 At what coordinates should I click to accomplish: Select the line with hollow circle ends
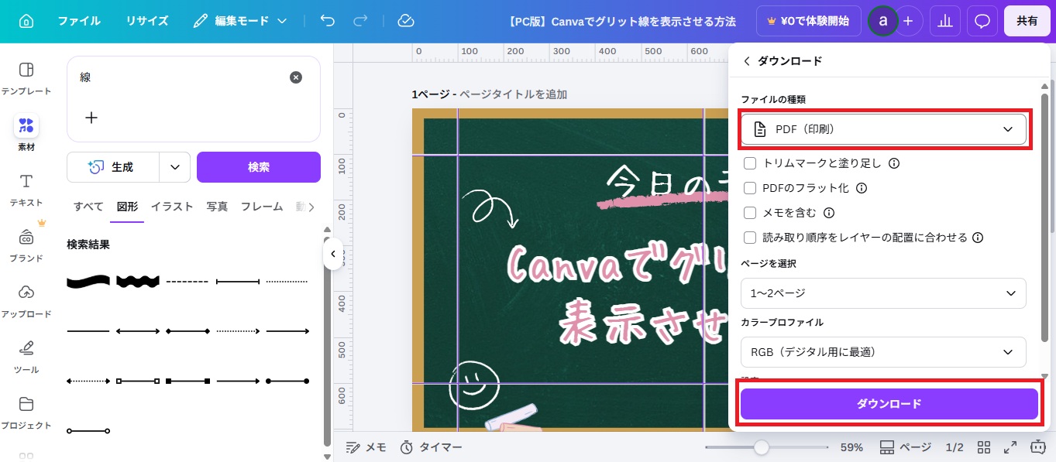tap(88, 430)
